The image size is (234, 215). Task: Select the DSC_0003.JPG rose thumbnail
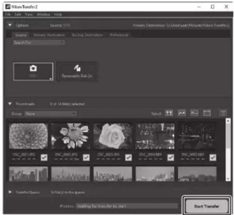(x=113, y=136)
